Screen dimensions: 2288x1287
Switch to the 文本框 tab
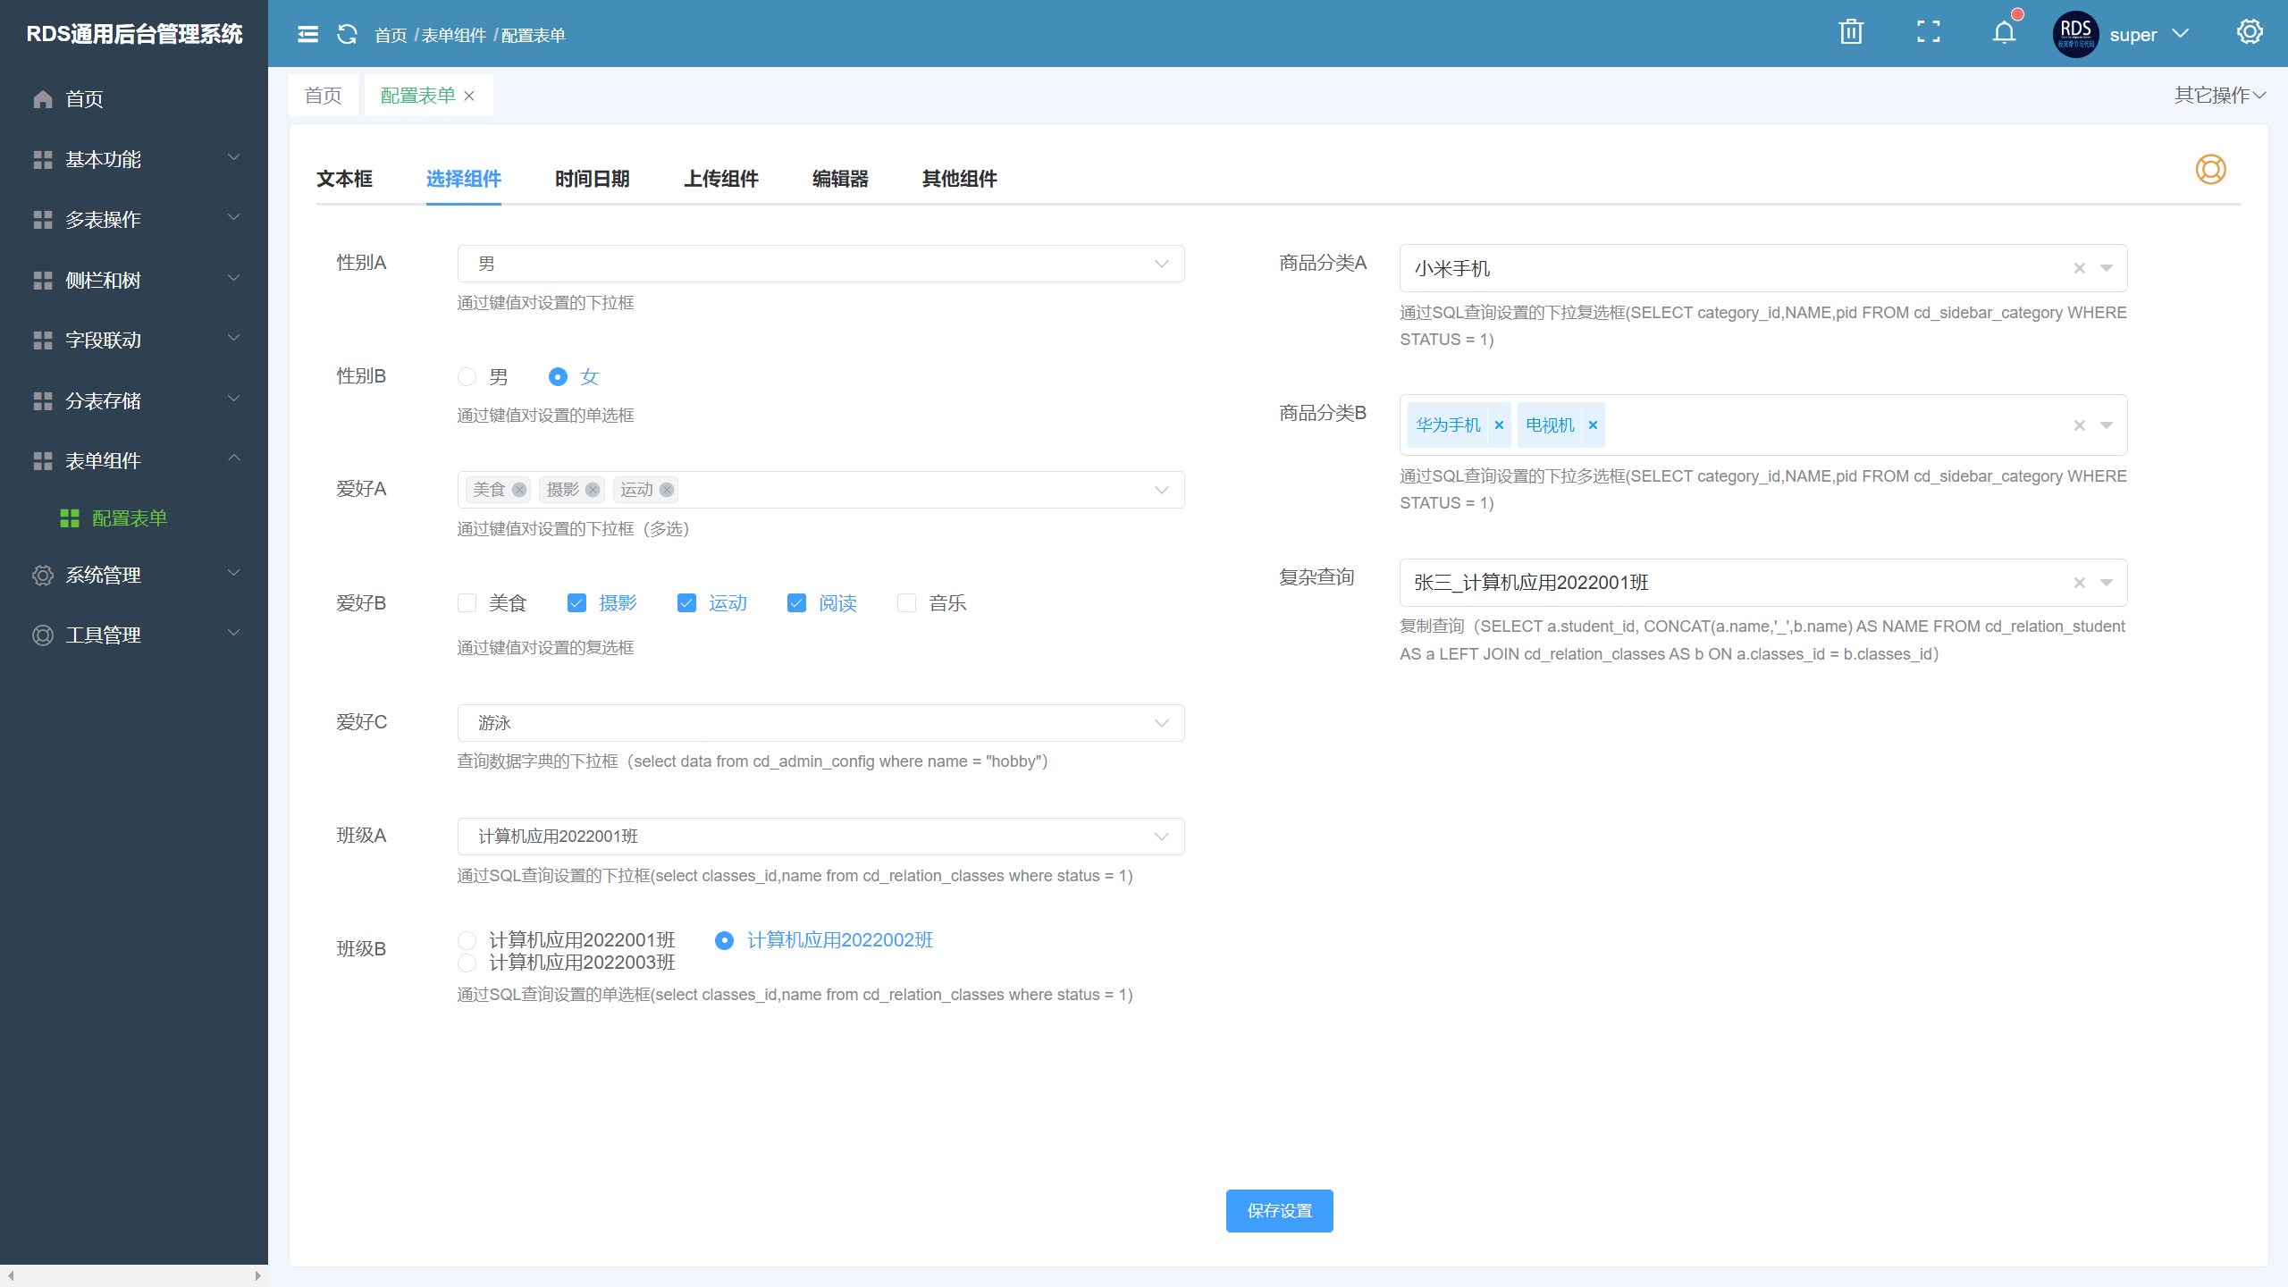344,179
